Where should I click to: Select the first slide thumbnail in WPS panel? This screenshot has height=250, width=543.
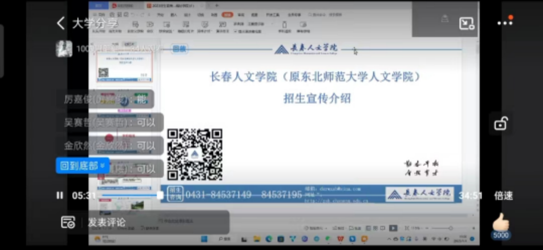click(x=125, y=67)
